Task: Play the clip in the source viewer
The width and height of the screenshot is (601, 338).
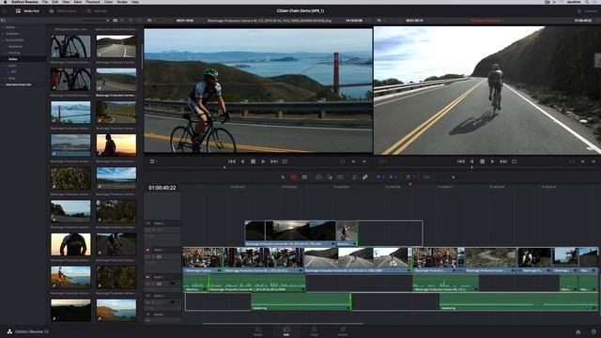Action: (263, 161)
